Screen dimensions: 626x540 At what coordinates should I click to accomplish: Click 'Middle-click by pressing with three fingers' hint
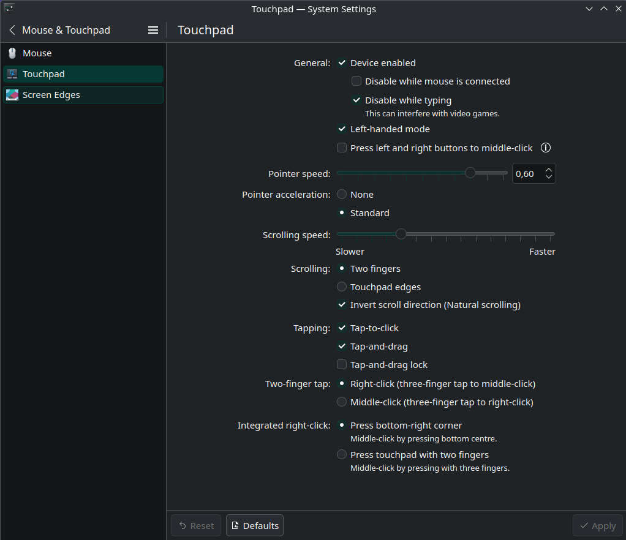click(430, 468)
